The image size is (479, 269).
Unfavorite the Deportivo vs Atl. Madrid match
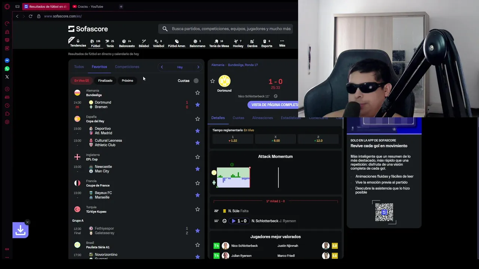[198, 131]
